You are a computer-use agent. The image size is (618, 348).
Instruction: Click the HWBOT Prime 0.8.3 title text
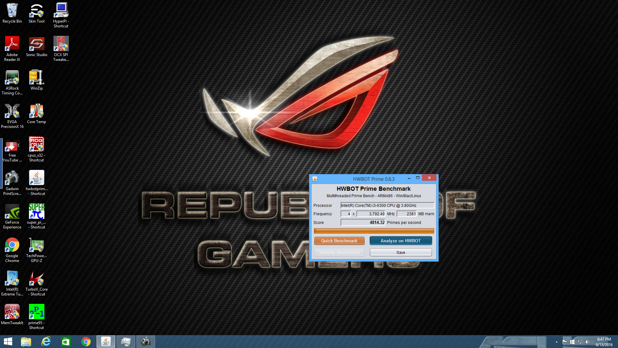point(374,179)
